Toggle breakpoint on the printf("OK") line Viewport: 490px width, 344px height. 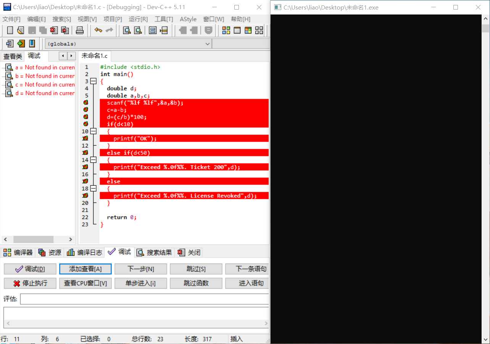click(85, 138)
